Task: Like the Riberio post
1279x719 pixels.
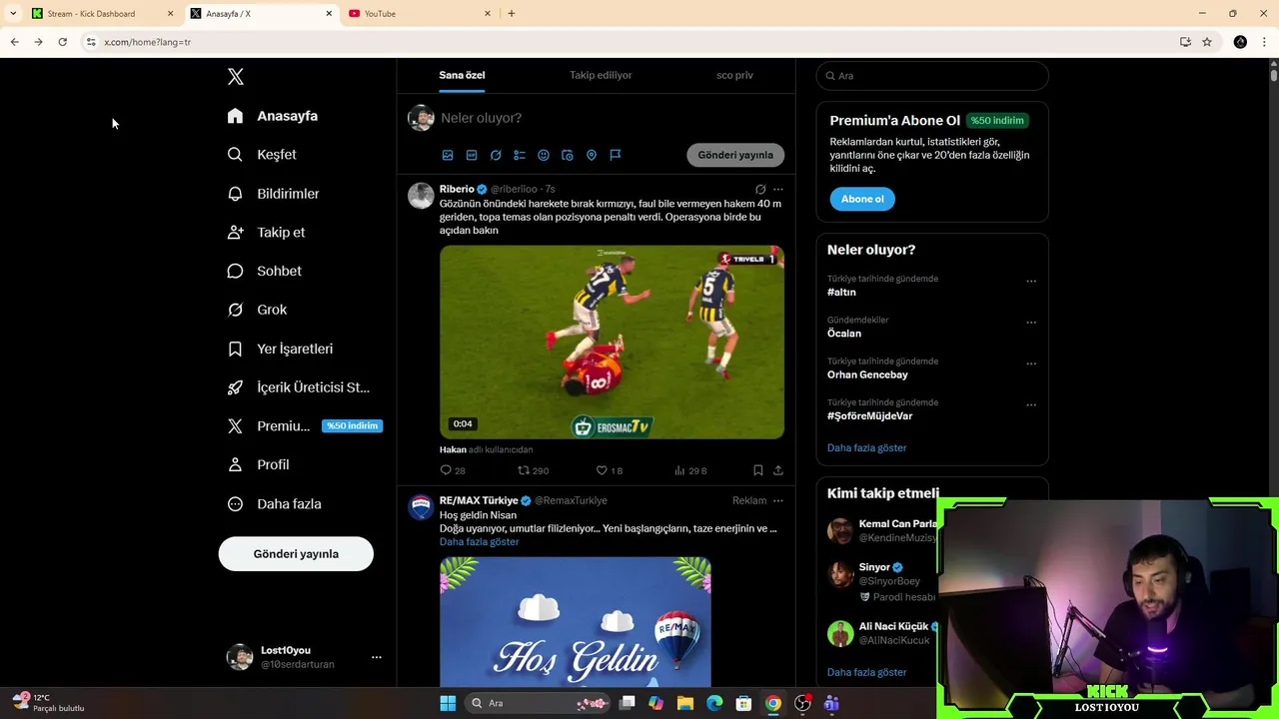Action: click(609, 470)
